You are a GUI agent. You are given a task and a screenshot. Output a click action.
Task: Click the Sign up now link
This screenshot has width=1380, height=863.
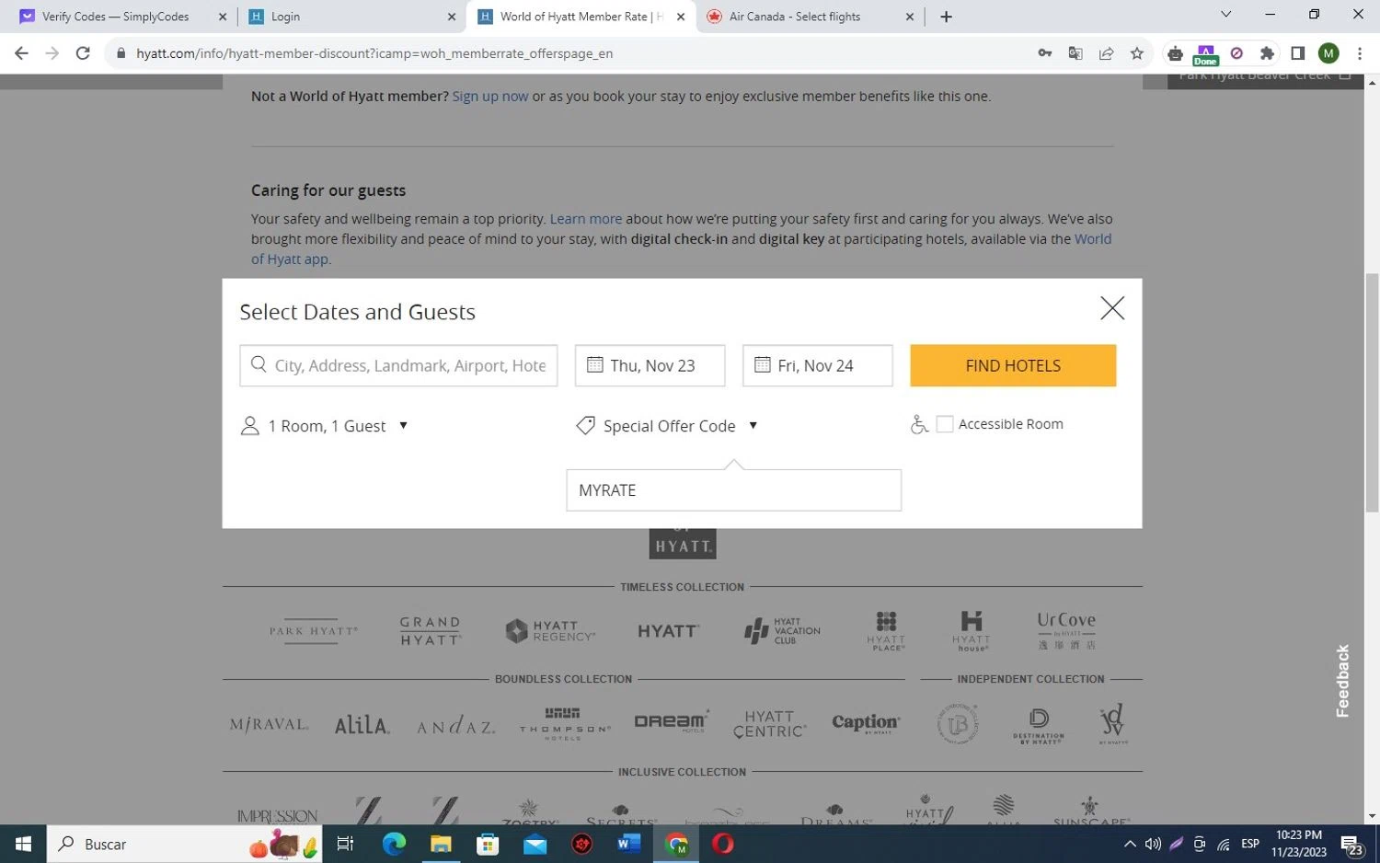pos(490,96)
